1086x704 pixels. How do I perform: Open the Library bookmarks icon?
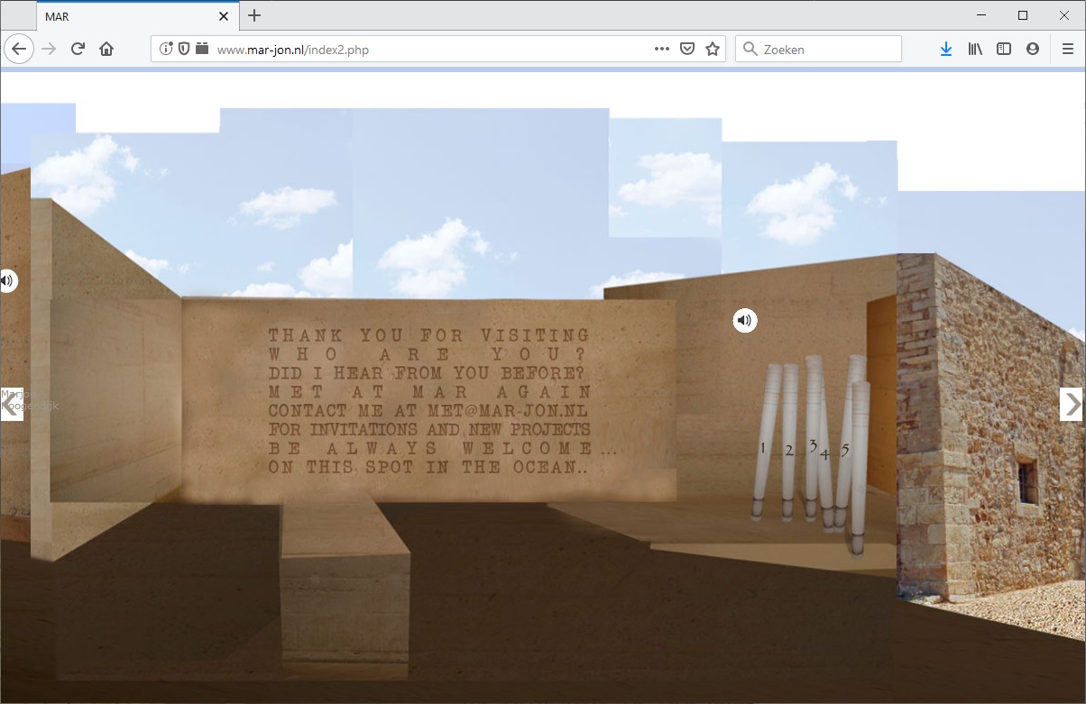[x=975, y=50]
